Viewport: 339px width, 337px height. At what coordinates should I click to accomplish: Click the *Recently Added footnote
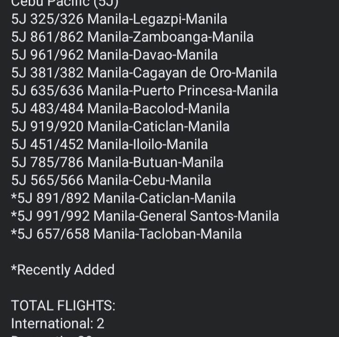[x=63, y=270]
